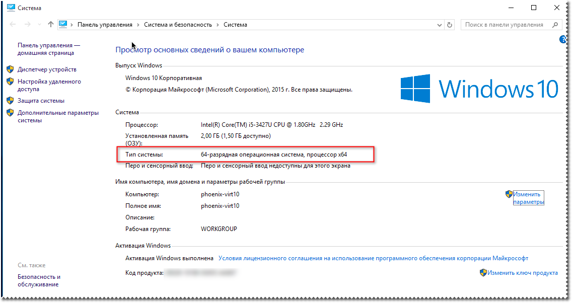The image size is (573, 304).
Task: Open the Microsoft license terms link (Условия лицензионного соглашения)
Action: point(374,258)
